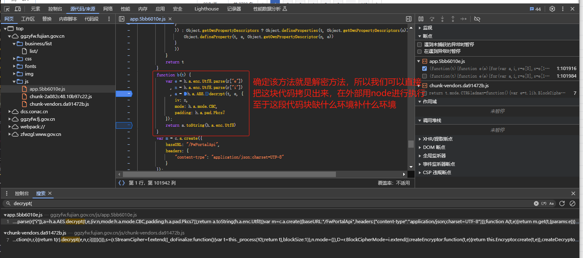583x258 pixels.
Task: Clear search results icon
Action: [572, 203]
